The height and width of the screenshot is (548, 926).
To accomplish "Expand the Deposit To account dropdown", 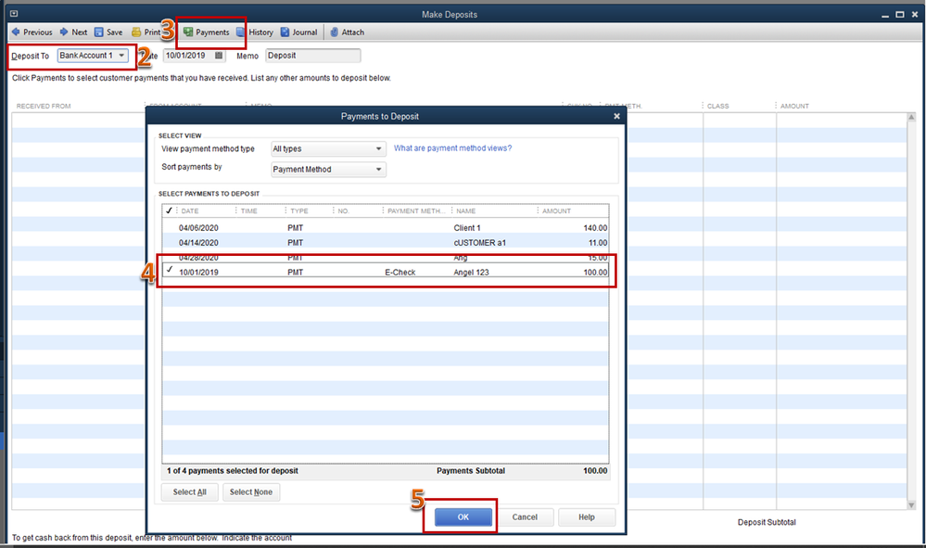I will pos(121,56).
